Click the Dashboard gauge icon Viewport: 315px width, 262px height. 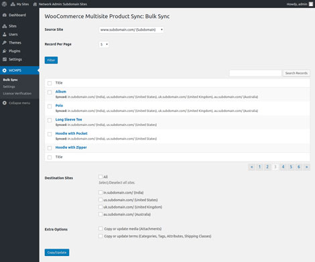coord(5,15)
